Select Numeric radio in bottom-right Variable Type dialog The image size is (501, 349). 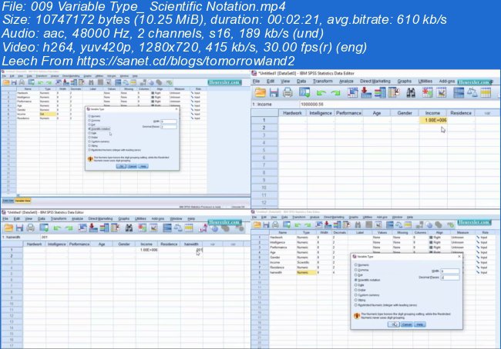click(355, 265)
